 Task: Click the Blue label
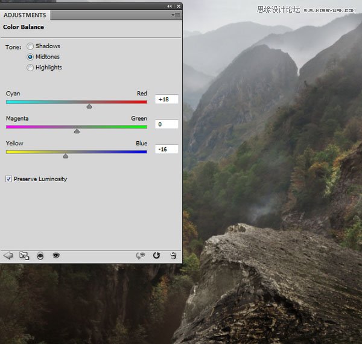tap(142, 144)
